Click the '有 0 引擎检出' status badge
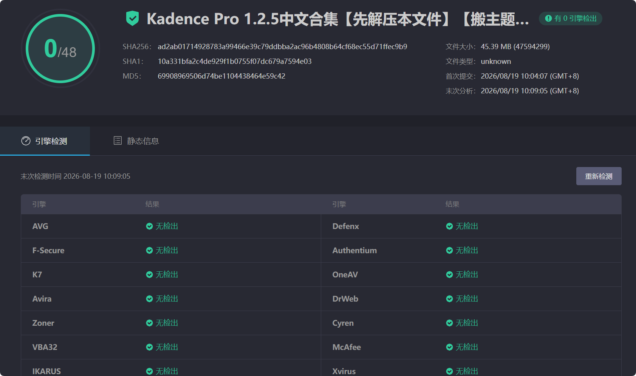The height and width of the screenshot is (376, 636). pos(571,19)
